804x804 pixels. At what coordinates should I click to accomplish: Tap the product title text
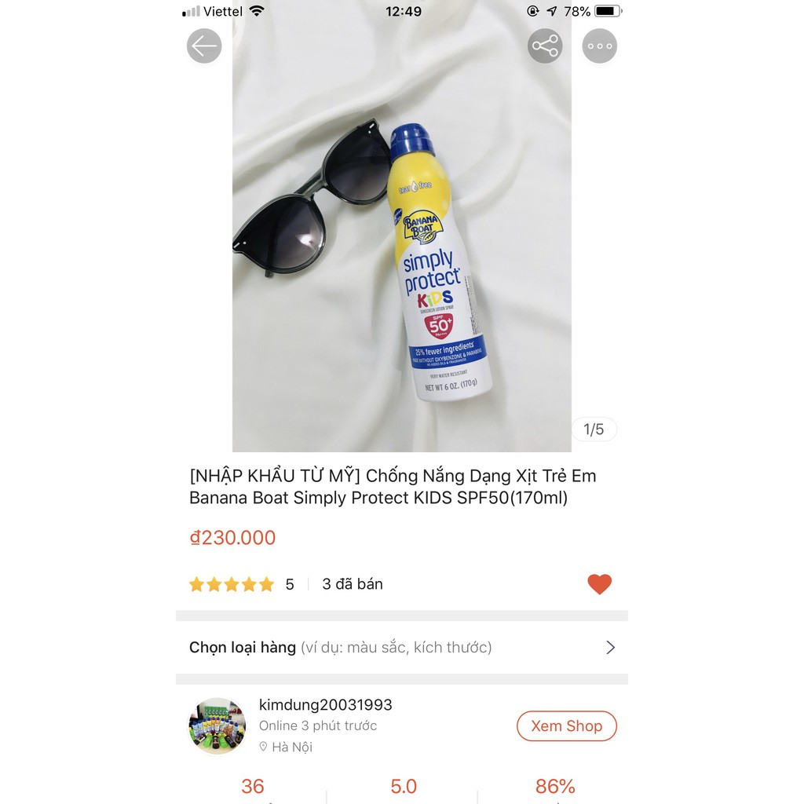coord(393,487)
